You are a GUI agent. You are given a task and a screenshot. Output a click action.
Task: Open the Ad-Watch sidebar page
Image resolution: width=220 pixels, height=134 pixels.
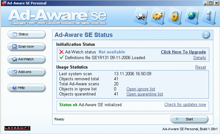pos(26,59)
